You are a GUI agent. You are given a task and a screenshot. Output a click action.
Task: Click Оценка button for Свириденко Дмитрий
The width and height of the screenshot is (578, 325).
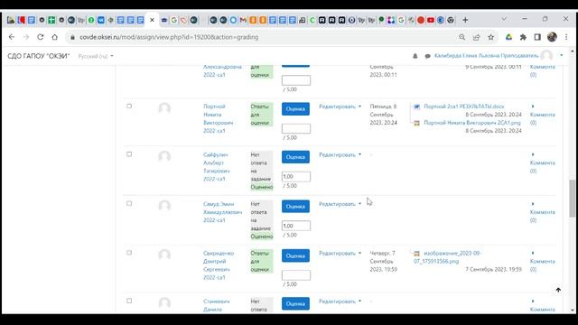coord(295,255)
